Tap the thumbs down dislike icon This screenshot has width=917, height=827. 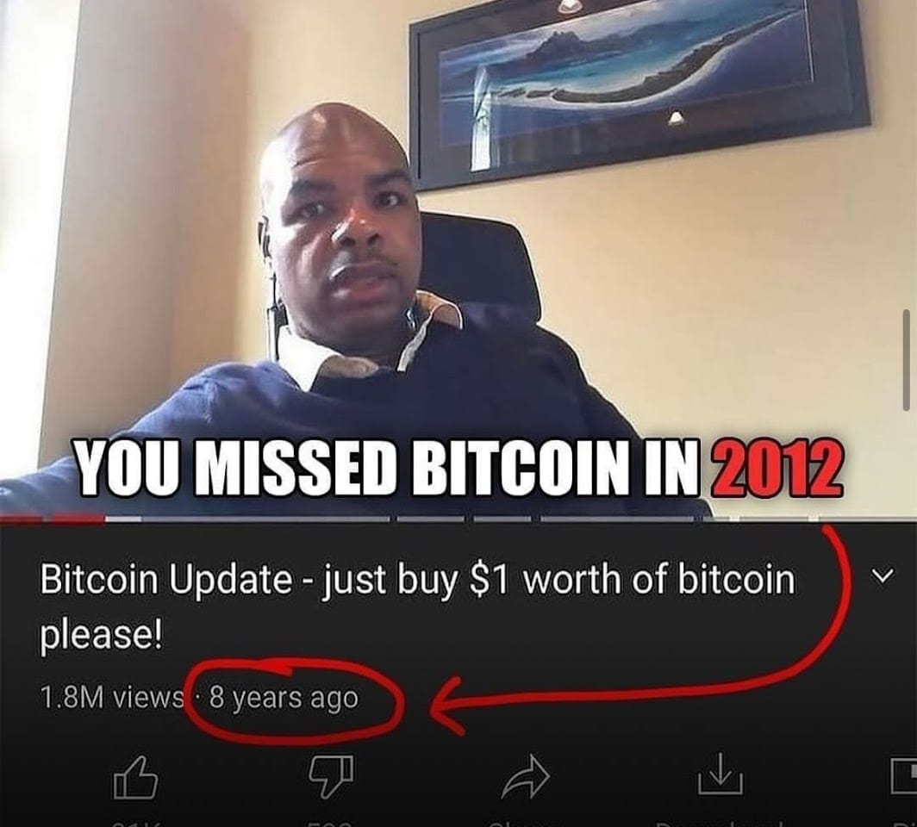click(x=331, y=775)
